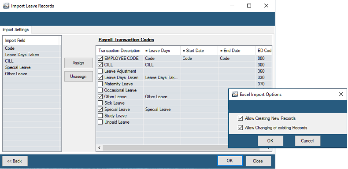Toggle Allow Changing of existing Records
Viewport: 348px width, 169px height.
240,128
